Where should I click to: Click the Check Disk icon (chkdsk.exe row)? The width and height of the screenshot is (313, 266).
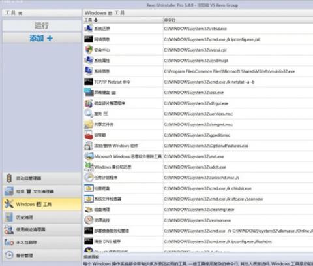tap(89, 188)
